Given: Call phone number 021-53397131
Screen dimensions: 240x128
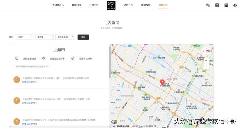Looking at the screenshot, I should pyautogui.click(x=30, y=82).
